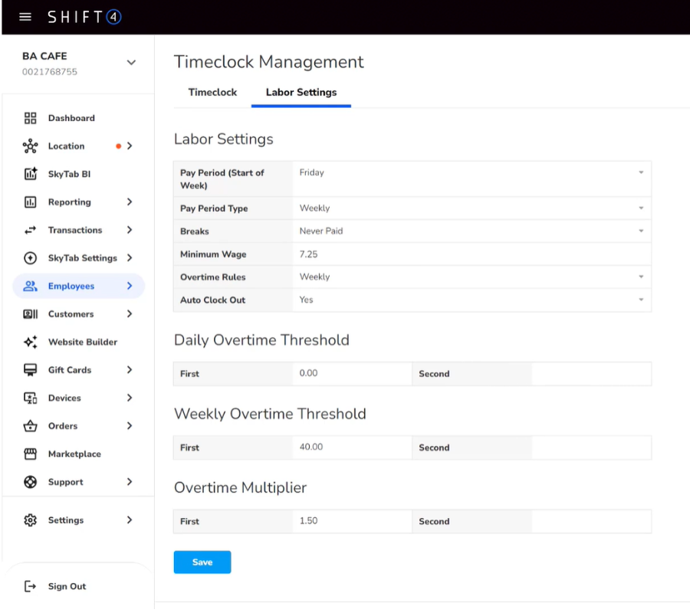Open the Auto Clock Out dropdown
The image size is (690, 613).
tap(471, 300)
